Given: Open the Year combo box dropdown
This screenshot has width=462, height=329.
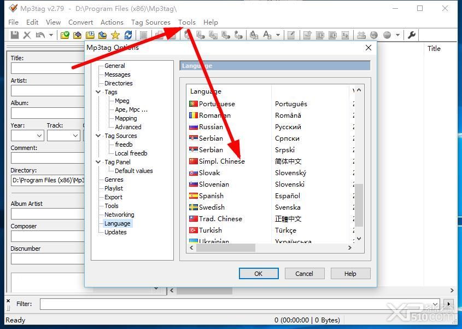Looking at the screenshot, I should point(39,136).
